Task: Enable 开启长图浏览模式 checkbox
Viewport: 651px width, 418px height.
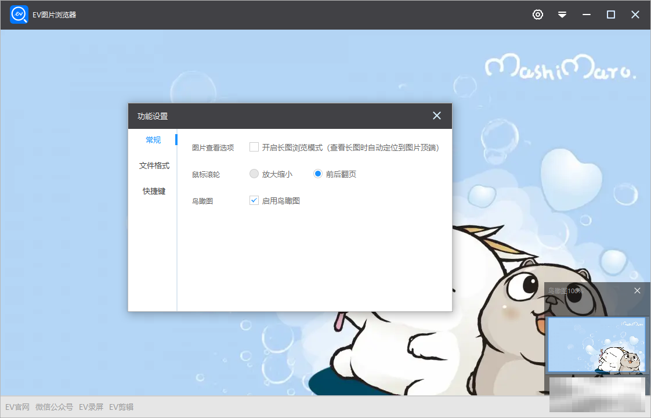Action: coord(254,147)
